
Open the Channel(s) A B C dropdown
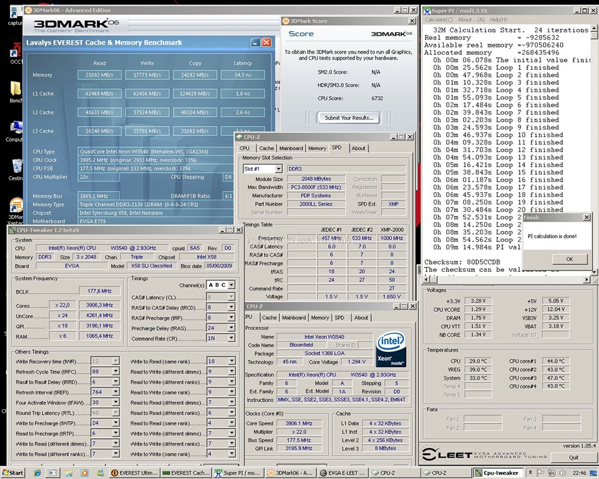coord(231,285)
